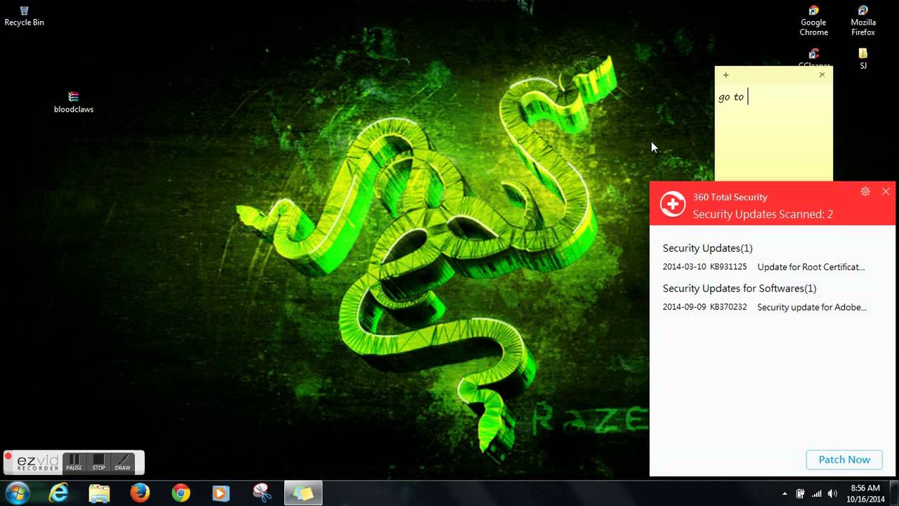Launch Firefox from the taskbar

pyautogui.click(x=140, y=493)
